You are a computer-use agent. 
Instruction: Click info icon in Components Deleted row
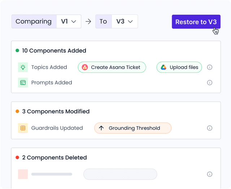209,174
